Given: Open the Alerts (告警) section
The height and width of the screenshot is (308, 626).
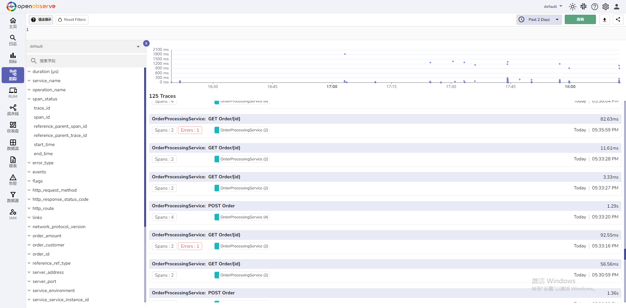Looking at the screenshot, I should pos(13,180).
